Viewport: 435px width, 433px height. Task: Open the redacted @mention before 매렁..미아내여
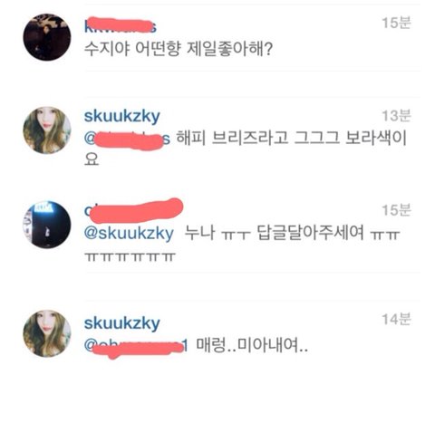click(136, 347)
